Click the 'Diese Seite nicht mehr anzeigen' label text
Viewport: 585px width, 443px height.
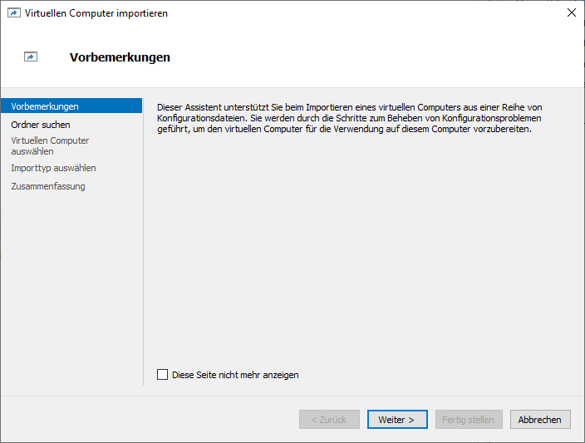point(235,375)
